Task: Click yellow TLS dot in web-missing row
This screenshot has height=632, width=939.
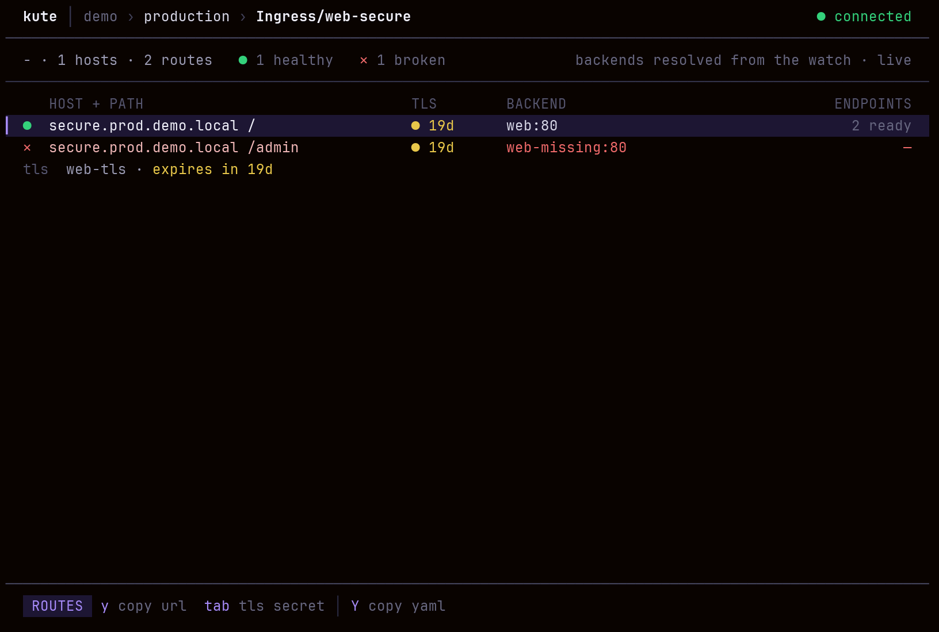Action: click(x=415, y=148)
